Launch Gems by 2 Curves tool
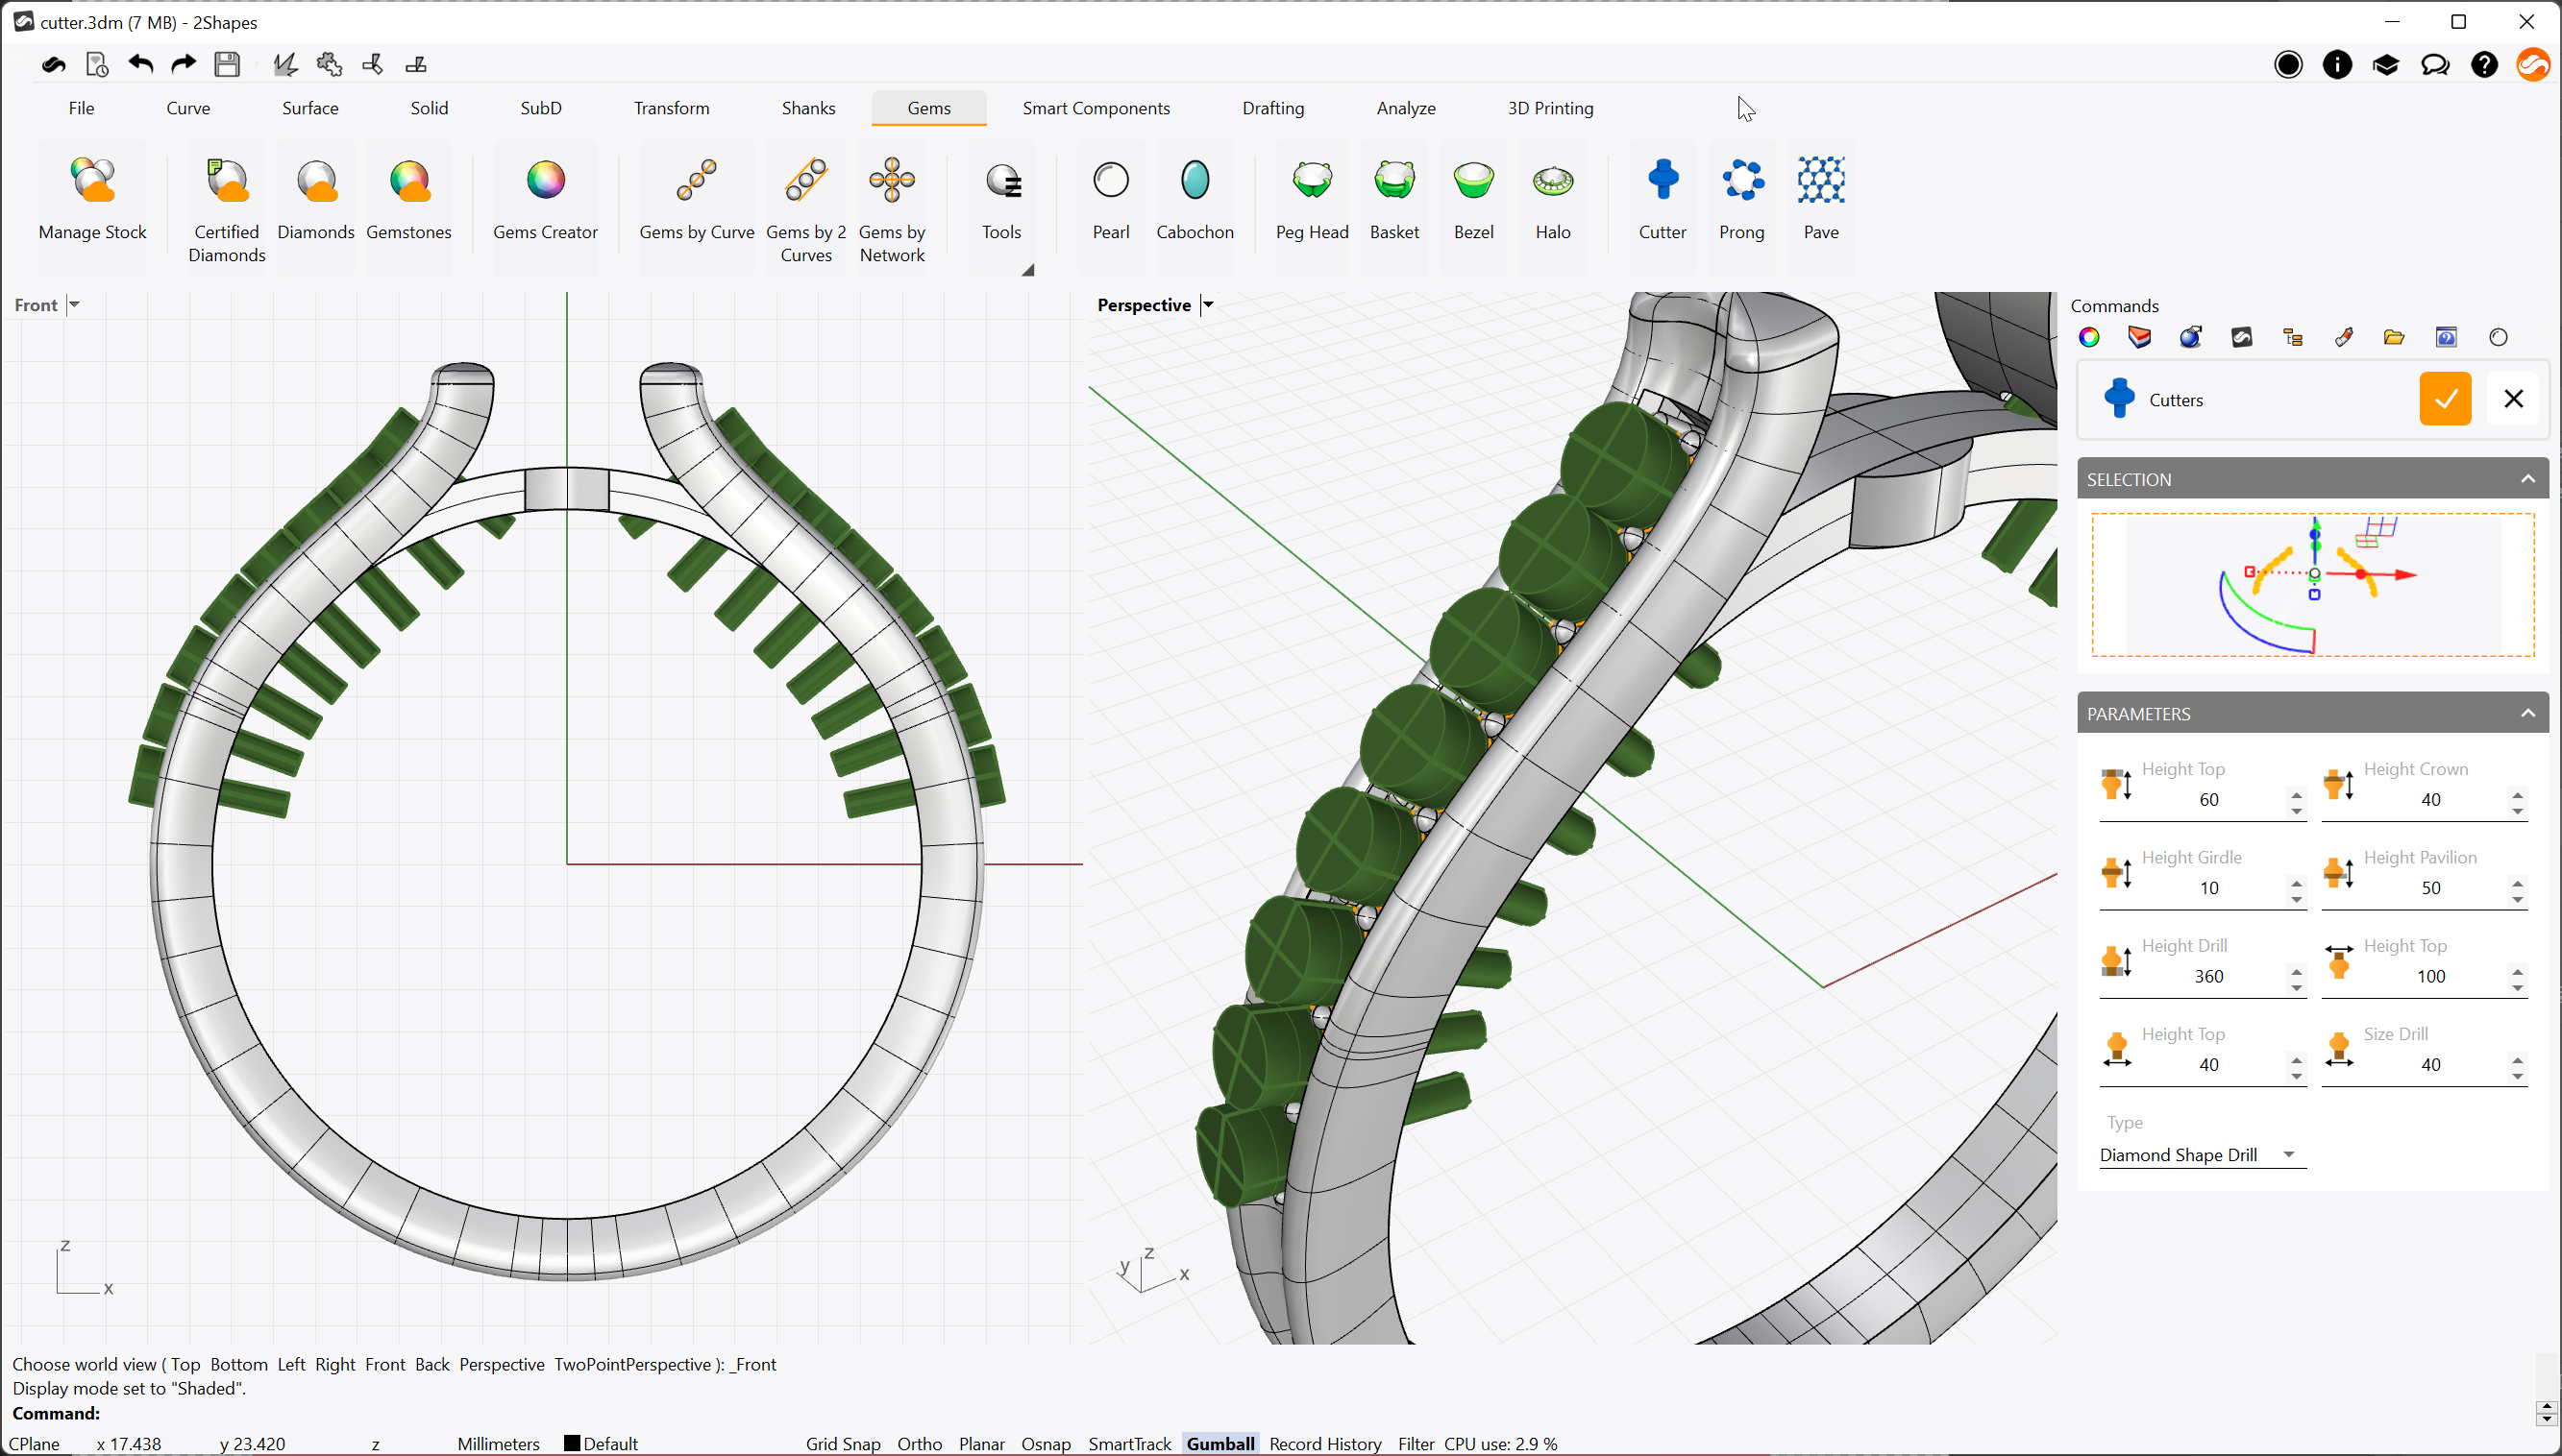Image resolution: width=2562 pixels, height=1456 pixels. pyautogui.click(x=806, y=210)
